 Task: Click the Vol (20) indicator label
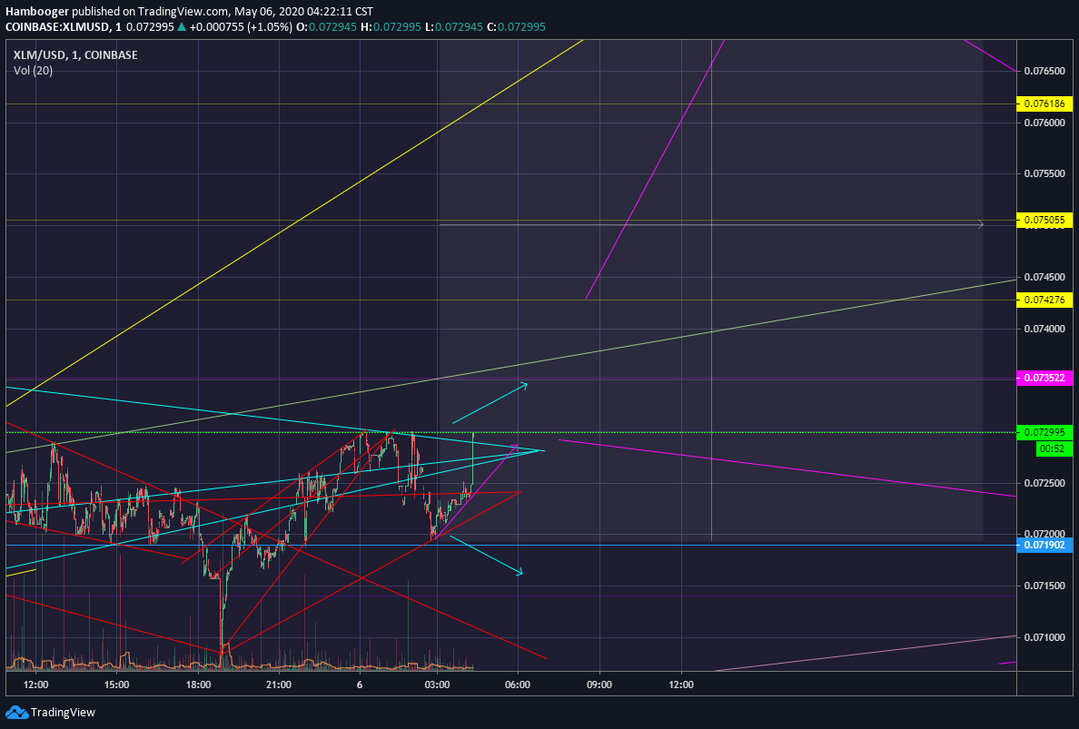[x=33, y=70]
